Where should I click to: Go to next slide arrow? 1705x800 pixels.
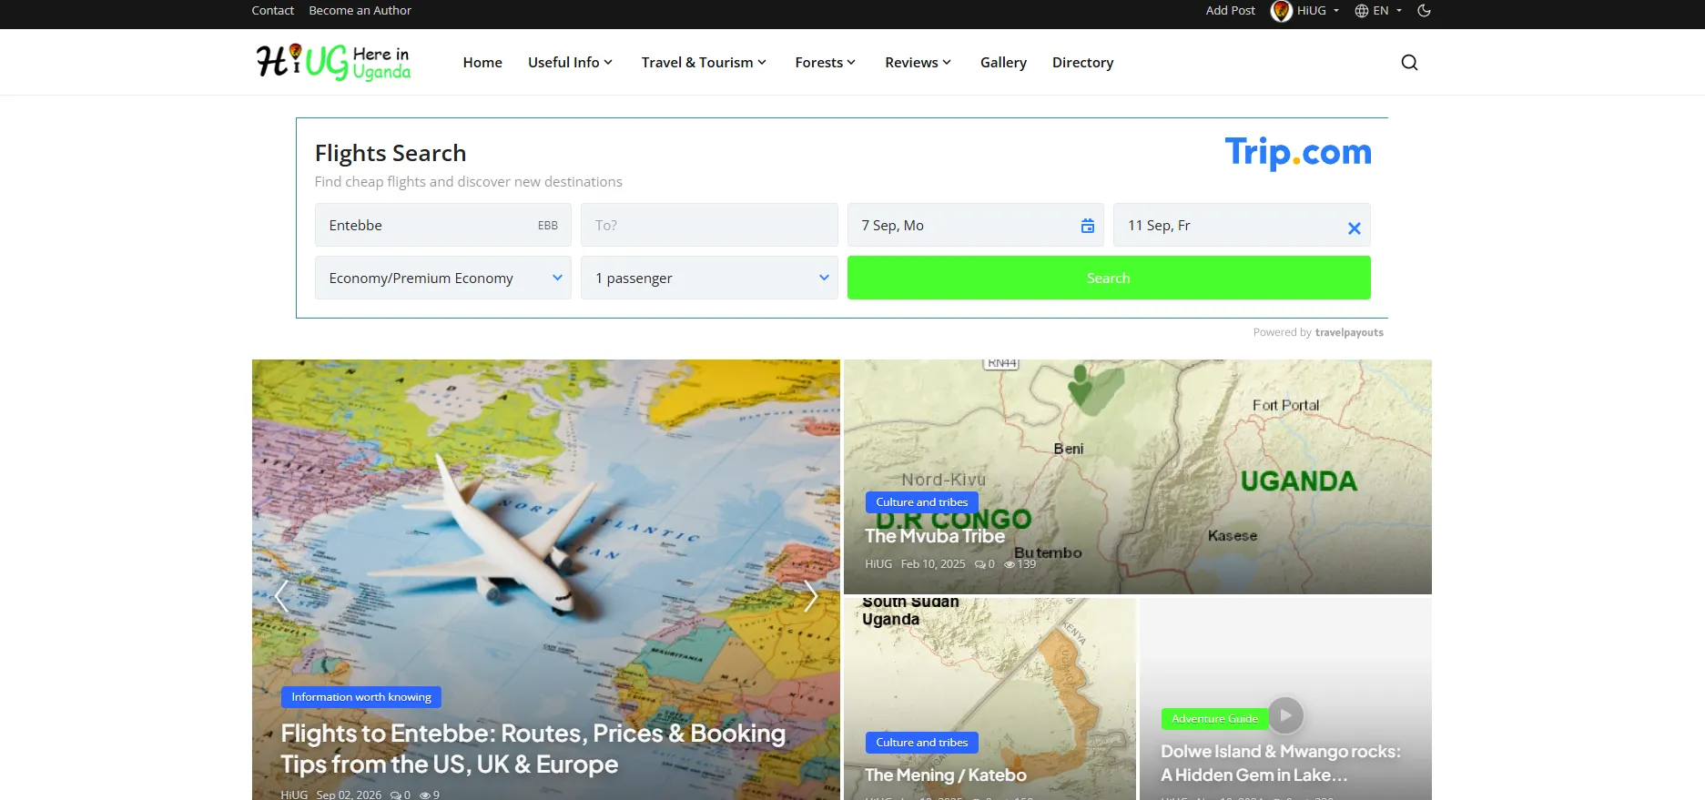(x=811, y=597)
